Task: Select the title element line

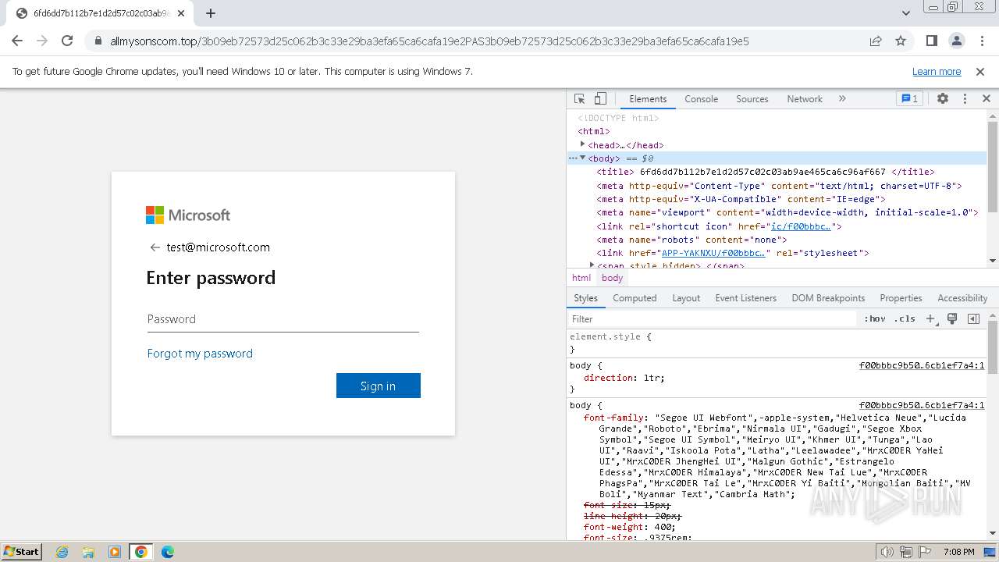Action: pyautogui.click(x=766, y=172)
